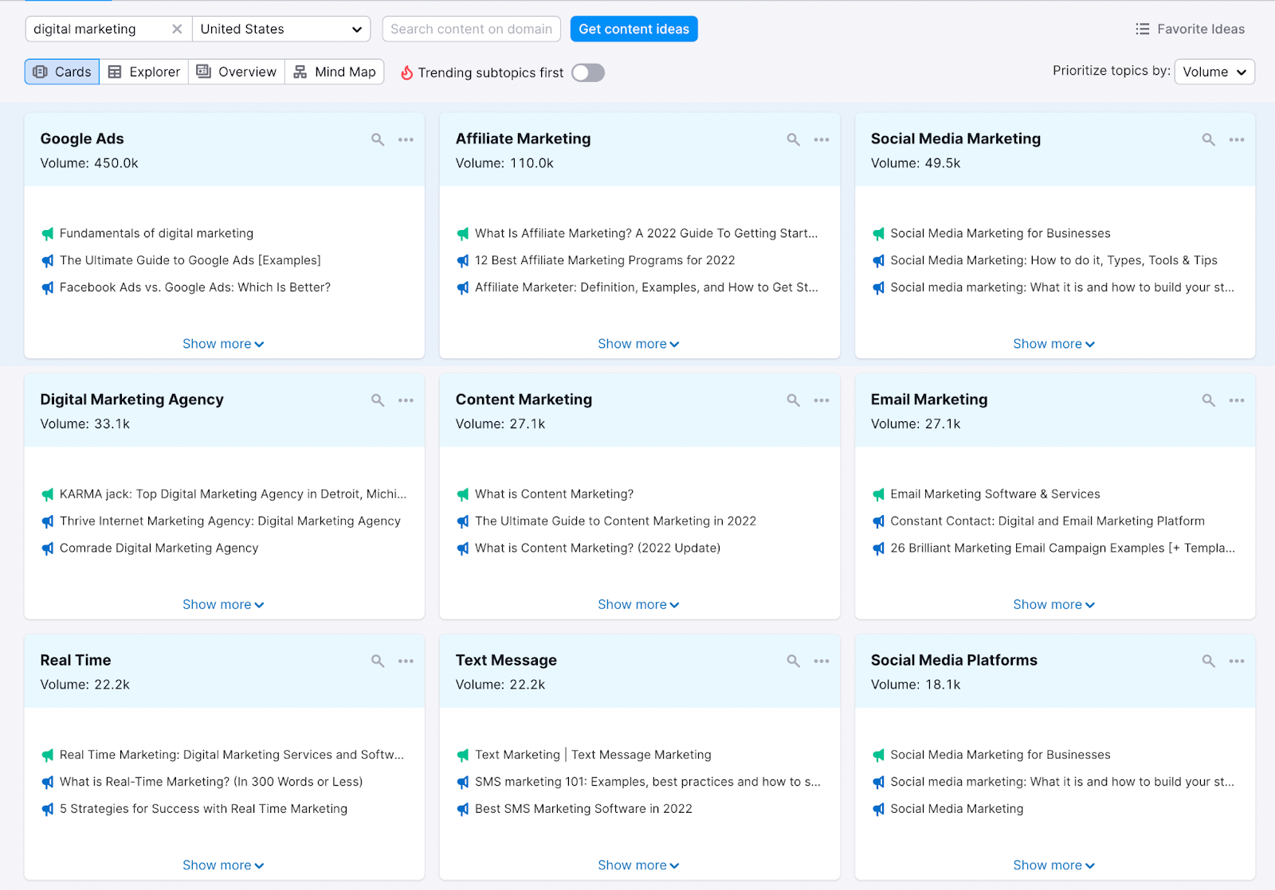Select the Overview view tab
Screen dimensions: 1275x890
click(237, 72)
